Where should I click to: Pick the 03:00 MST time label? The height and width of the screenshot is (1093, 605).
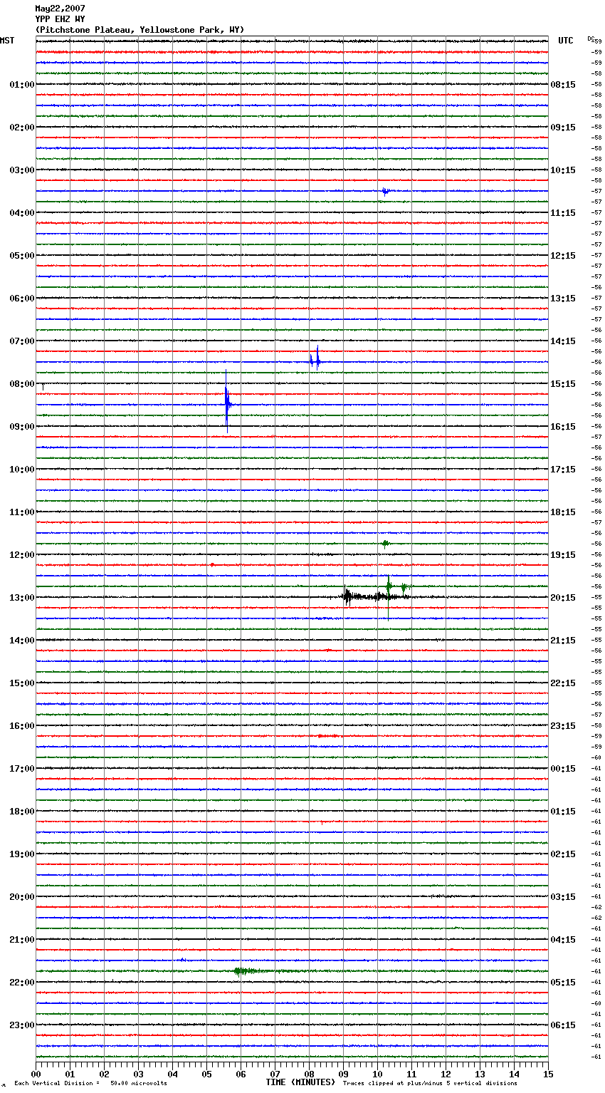(21, 170)
